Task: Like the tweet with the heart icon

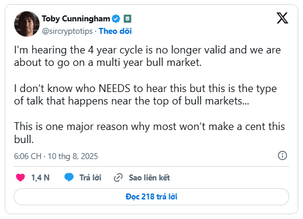Action: [x=20, y=177]
